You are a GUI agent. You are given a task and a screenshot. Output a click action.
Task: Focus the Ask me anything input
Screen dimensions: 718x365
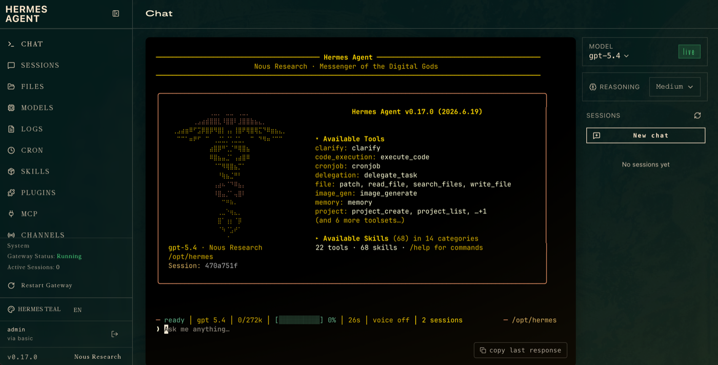click(197, 329)
